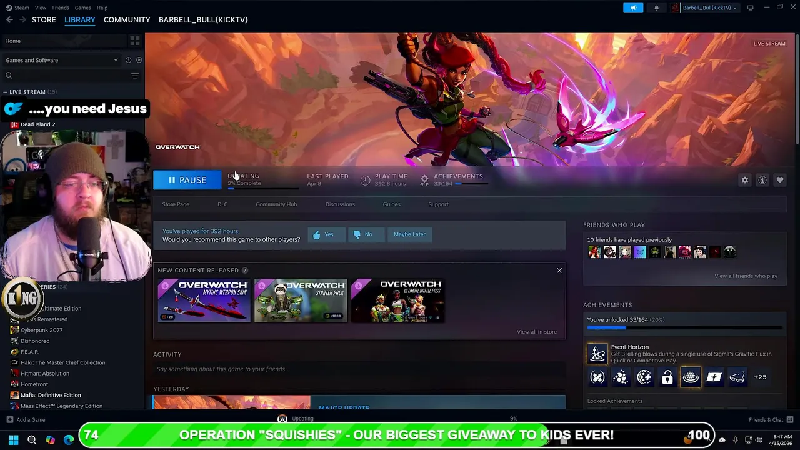Select the sphere with plus achievement icon
Image resolution: width=800 pixels, height=450 pixels.
tap(644, 377)
